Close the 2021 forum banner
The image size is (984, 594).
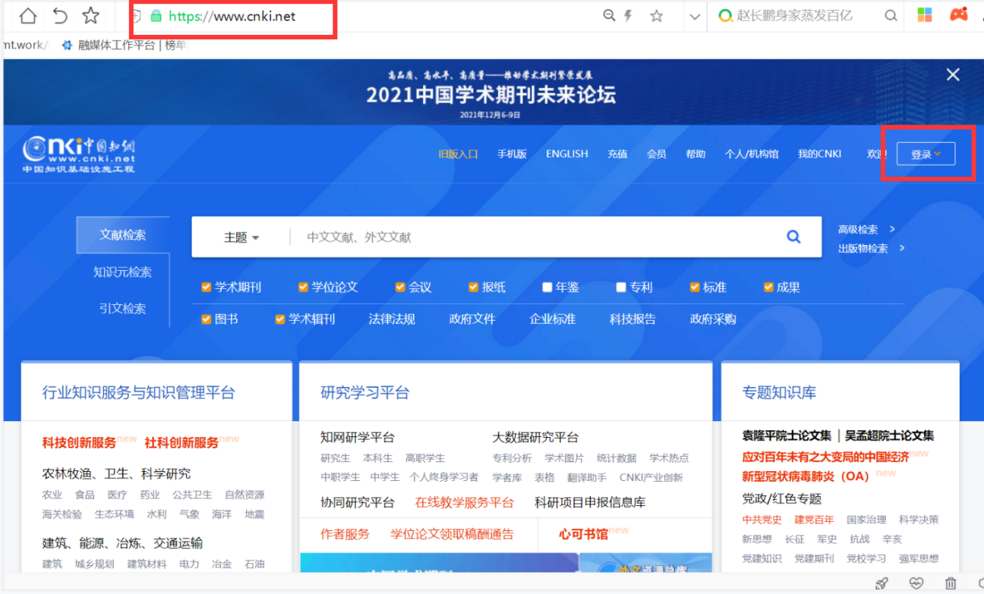(x=953, y=74)
